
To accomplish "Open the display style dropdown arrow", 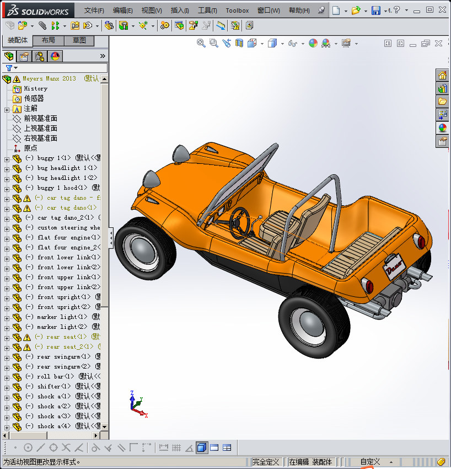I will [282, 44].
